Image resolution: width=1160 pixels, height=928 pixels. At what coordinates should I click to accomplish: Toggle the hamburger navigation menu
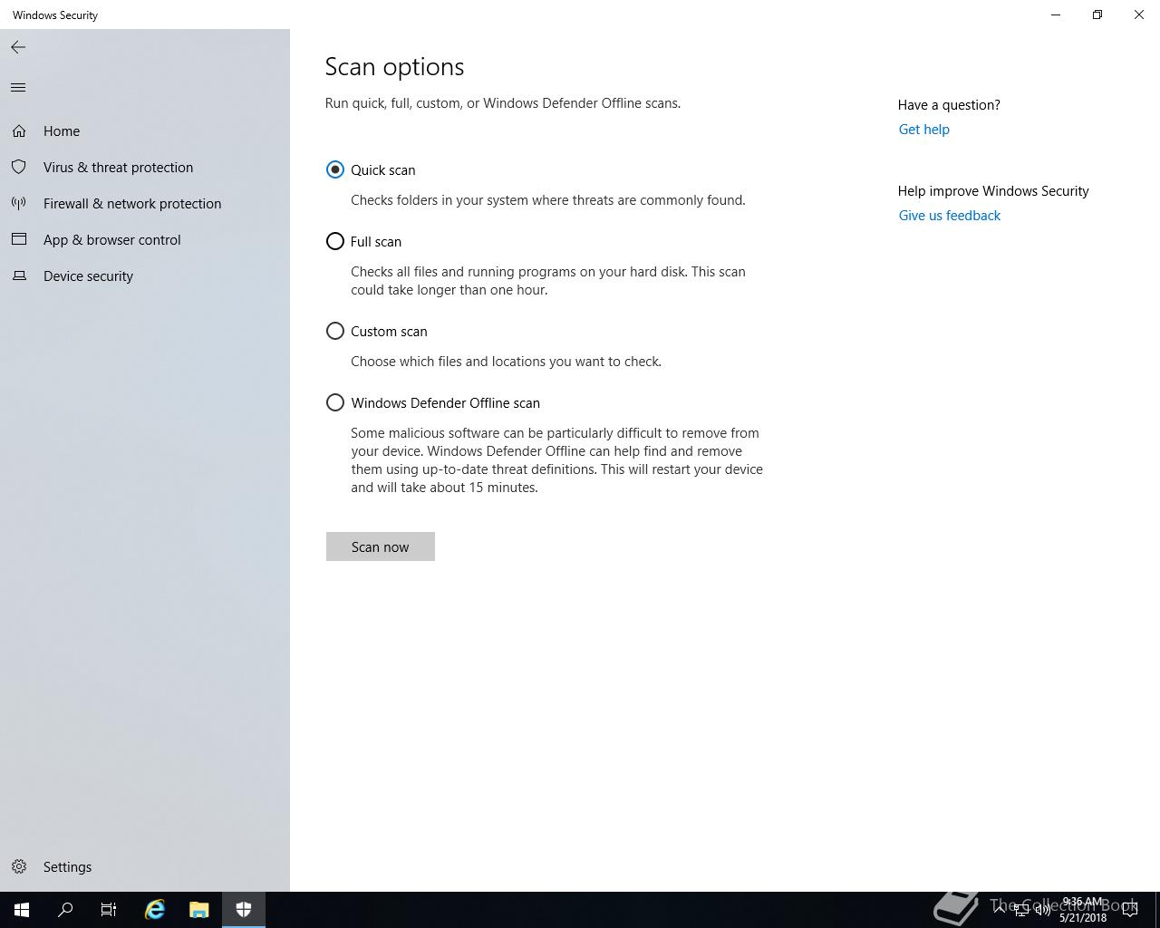pyautogui.click(x=18, y=87)
